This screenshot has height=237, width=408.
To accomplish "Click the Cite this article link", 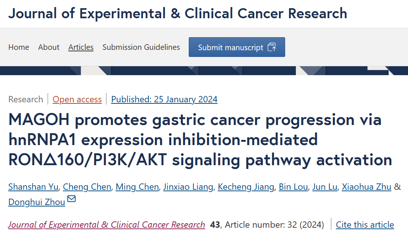I will click(x=365, y=225).
